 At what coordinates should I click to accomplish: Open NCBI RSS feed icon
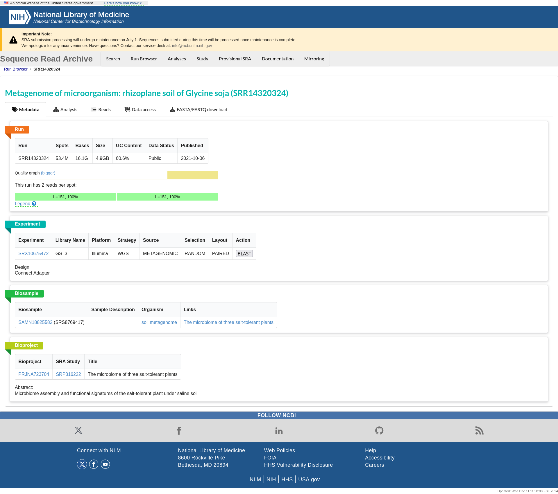pyautogui.click(x=480, y=430)
